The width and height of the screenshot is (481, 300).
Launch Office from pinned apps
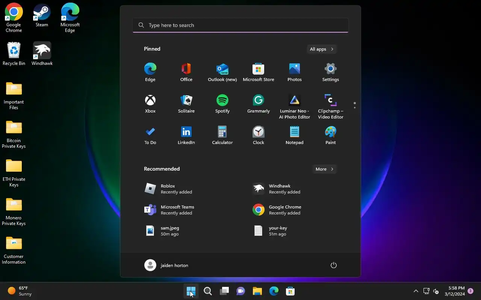(x=186, y=72)
